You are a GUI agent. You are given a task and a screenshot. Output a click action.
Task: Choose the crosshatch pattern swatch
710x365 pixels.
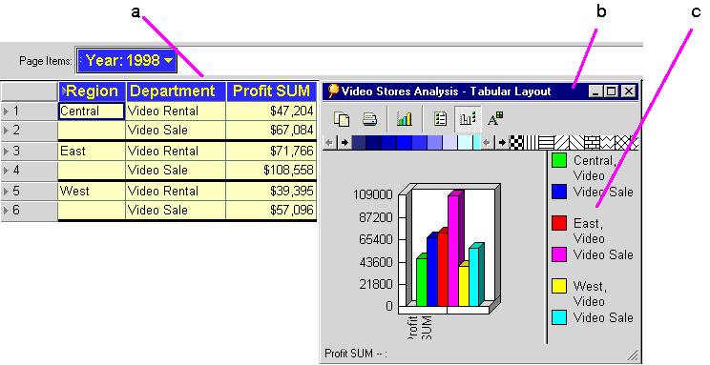[621, 143]
